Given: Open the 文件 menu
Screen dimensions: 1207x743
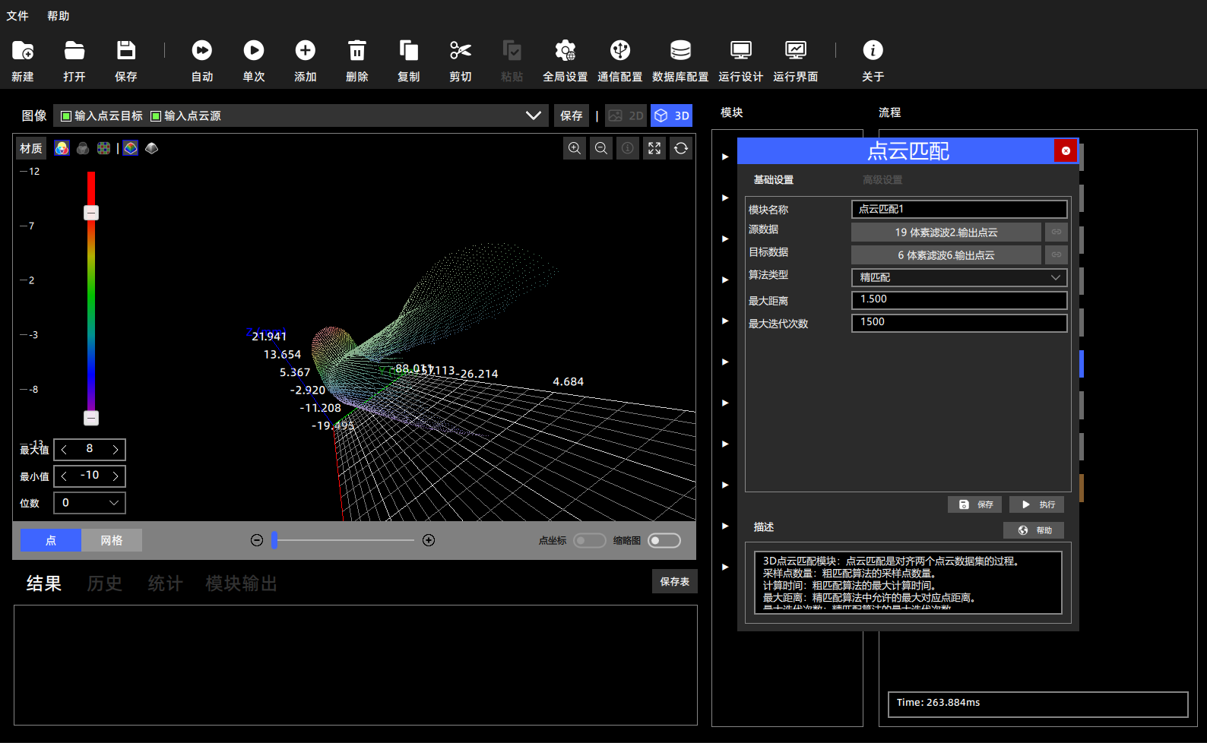Looking at the screenshot, I should 17,16.
